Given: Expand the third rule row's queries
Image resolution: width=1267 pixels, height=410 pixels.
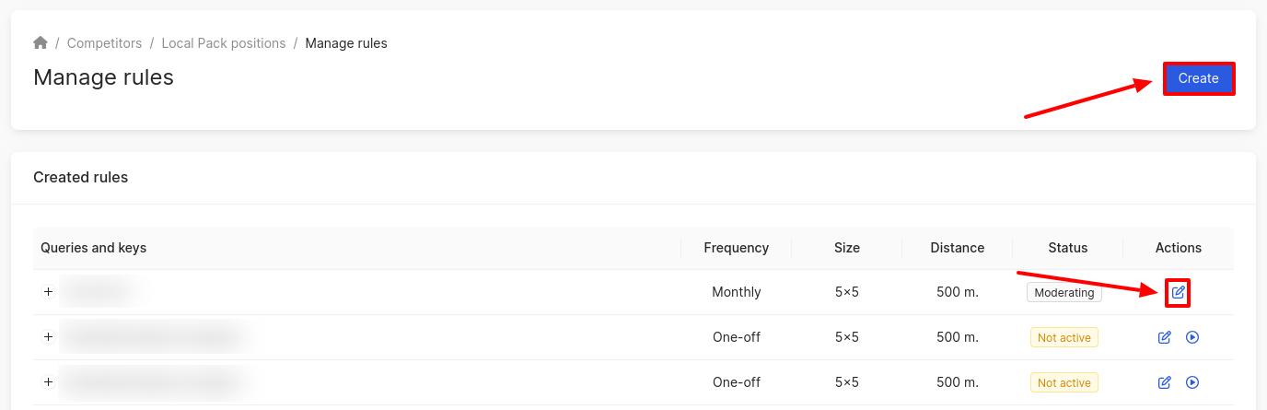Looking at the screenshot, I should tap(49, 382).
